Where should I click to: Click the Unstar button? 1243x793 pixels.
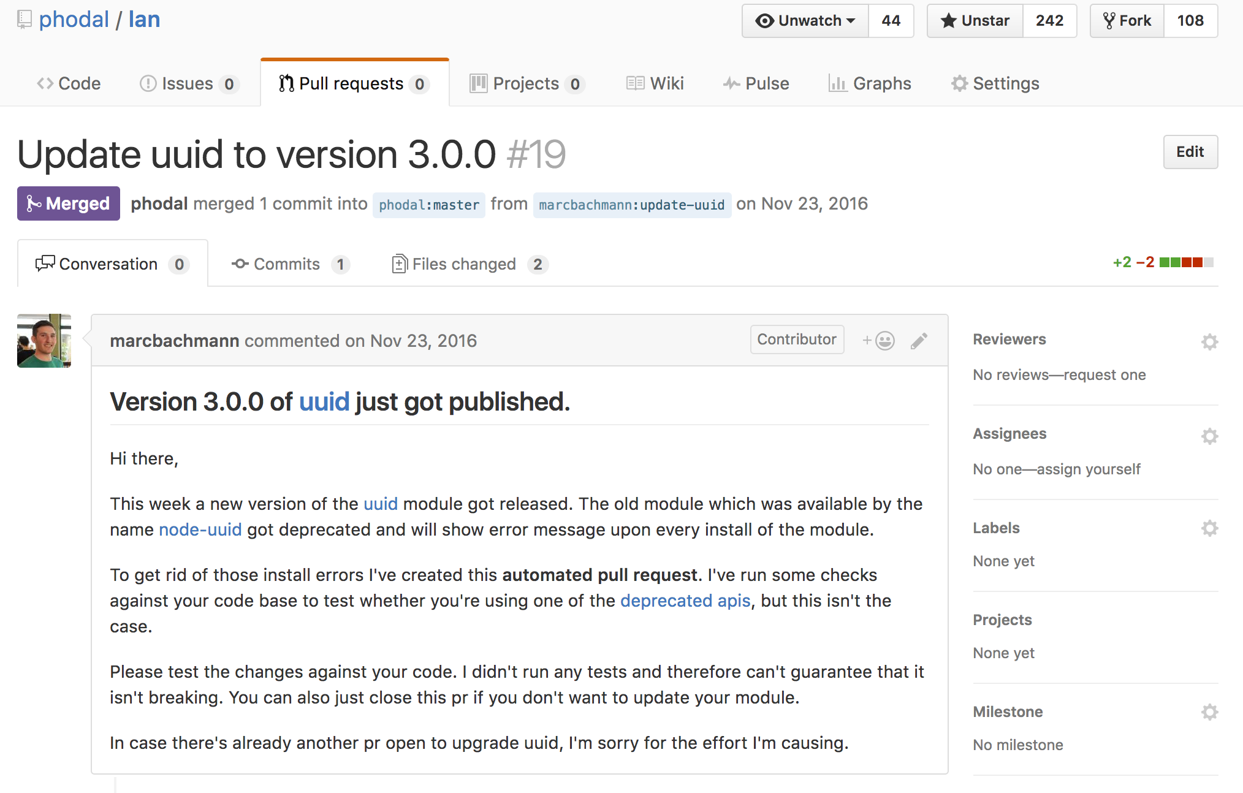[975, 21]
